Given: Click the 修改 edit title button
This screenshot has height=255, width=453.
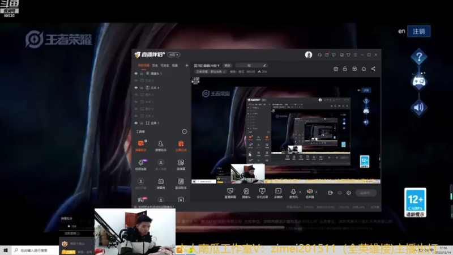Looking at the screenshot, I should click(228, 66).
